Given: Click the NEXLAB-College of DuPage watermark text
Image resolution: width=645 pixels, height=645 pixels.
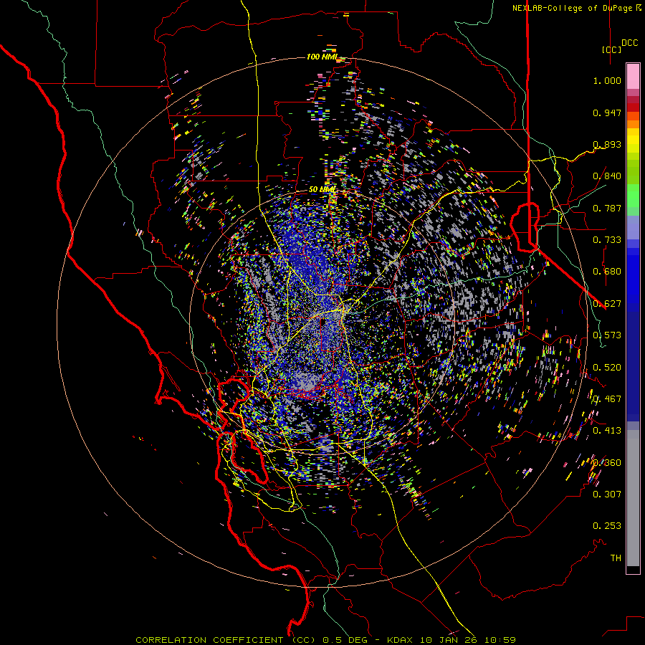Looking at the screenshot, I should (577, 8).
